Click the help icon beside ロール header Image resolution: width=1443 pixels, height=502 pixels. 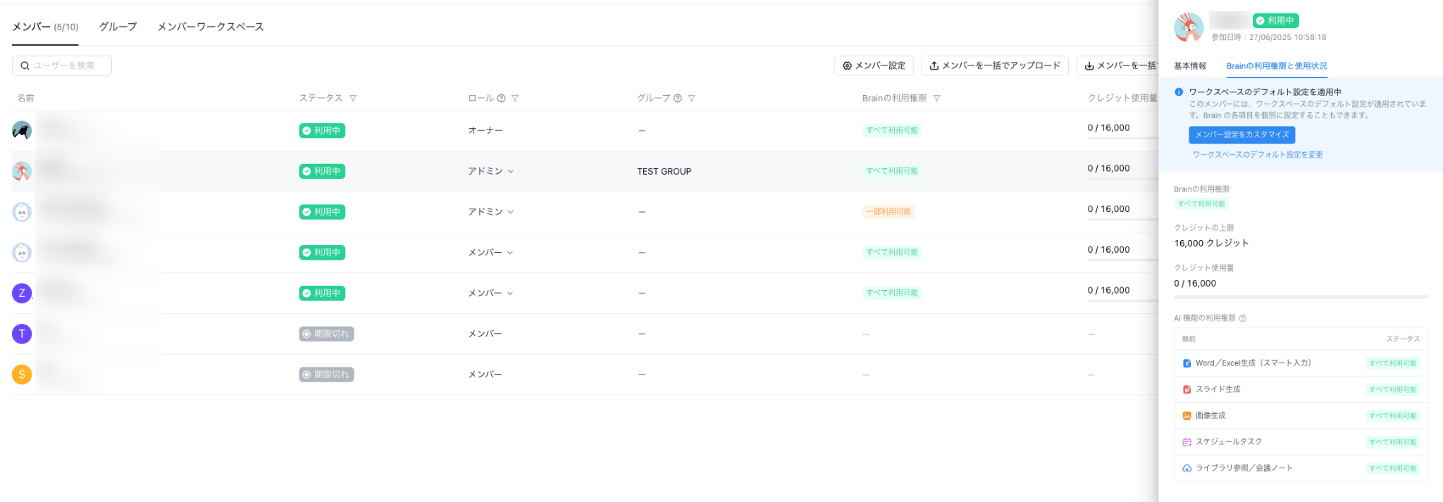tap(501, 99)
